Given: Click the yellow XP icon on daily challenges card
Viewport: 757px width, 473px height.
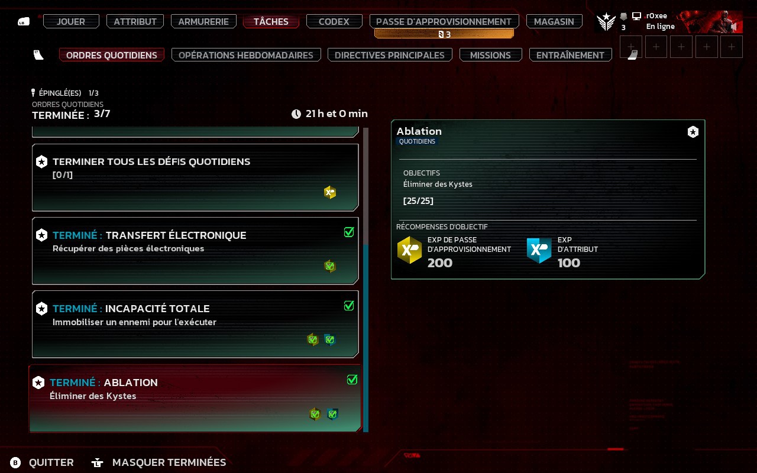Looking at the screenshot, I should coord(330,192).
